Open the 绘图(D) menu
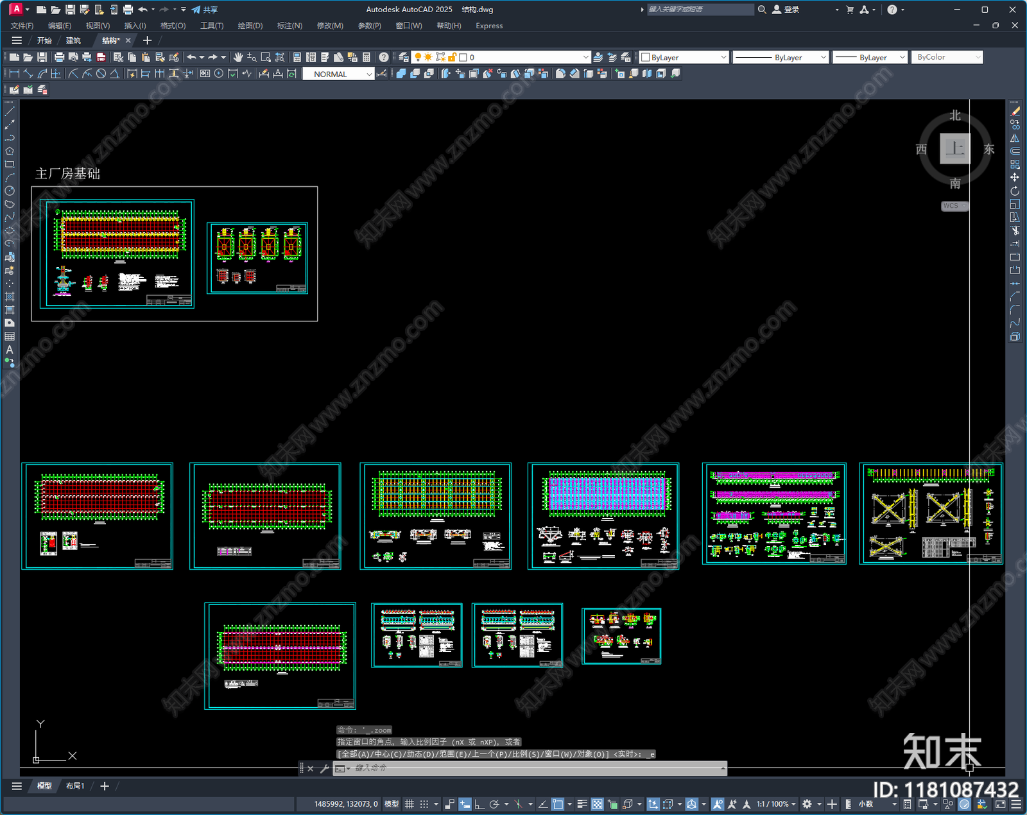The width and height of the screenshot is (1027, 815). 250,26
